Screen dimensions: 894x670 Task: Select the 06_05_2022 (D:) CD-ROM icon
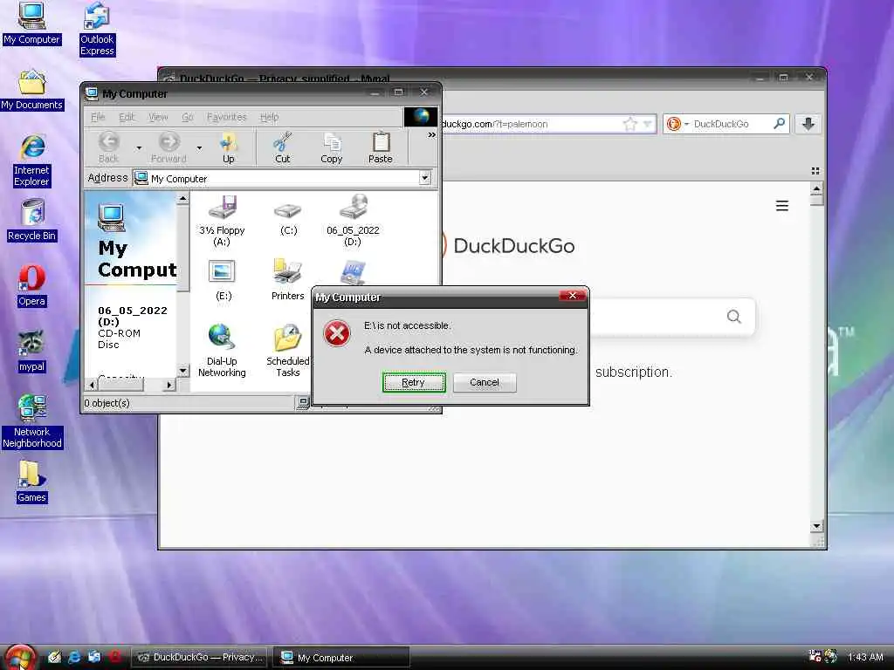pos(353,221)
